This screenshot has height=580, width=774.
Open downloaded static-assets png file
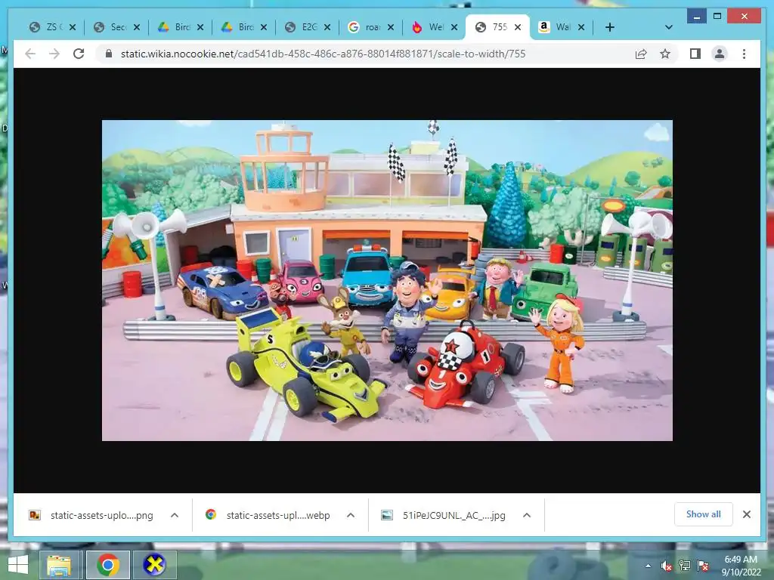coord(91,515)
